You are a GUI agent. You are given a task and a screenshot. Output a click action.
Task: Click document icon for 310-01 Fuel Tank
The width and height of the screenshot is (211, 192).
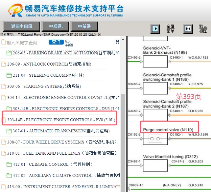click(4, 153)
